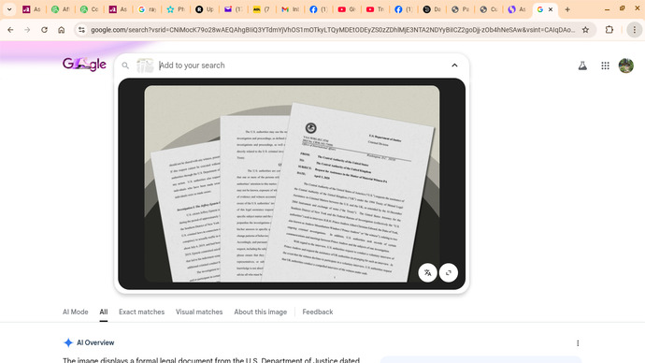Image resolution: width=645 pixels, height=363 pixels.
Task: Open AI Overview more options menu
Action: pos(578,343)
